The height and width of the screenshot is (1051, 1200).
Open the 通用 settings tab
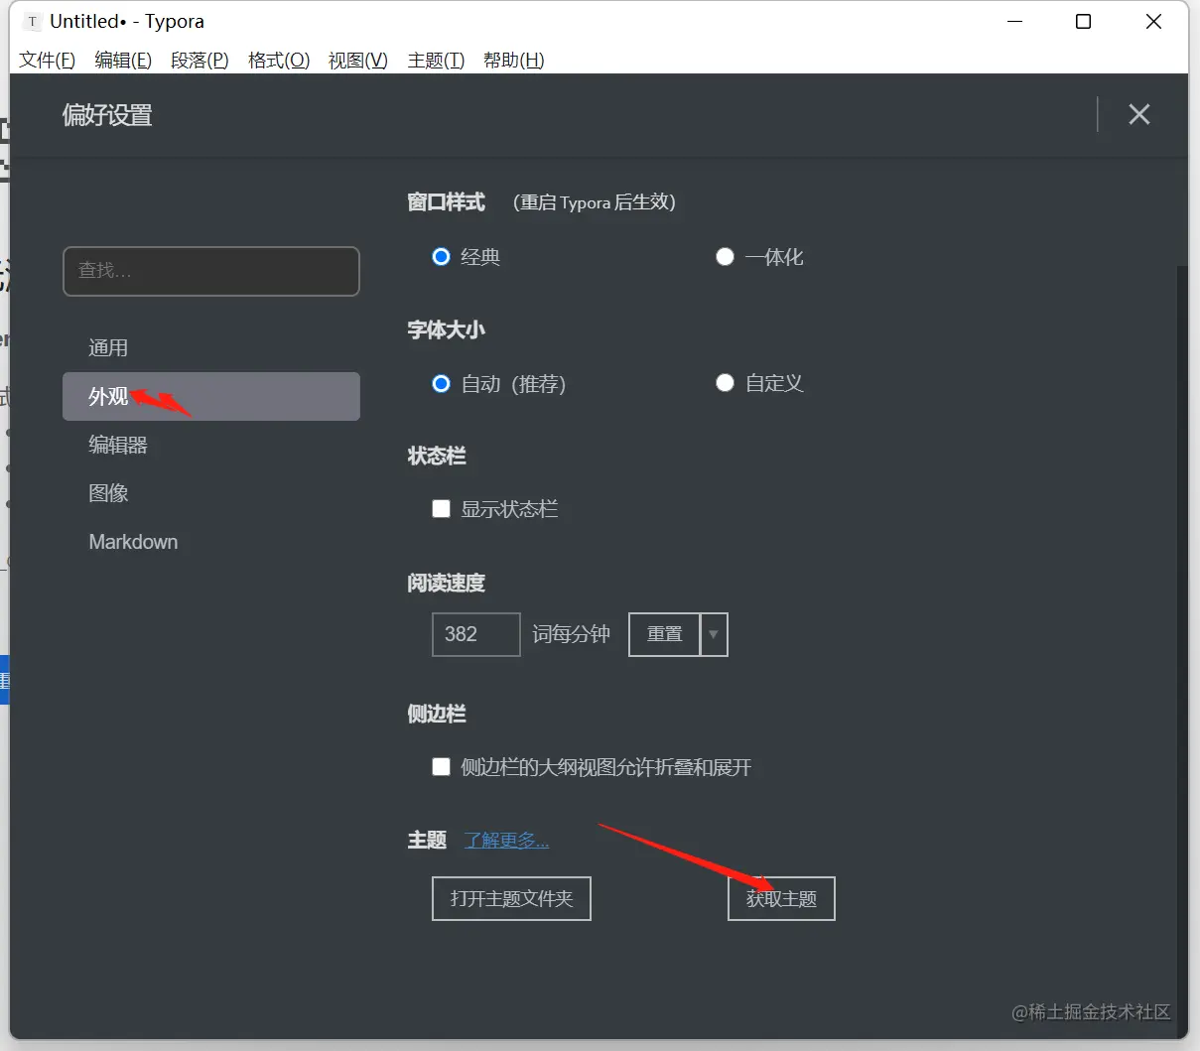(211, 348)
